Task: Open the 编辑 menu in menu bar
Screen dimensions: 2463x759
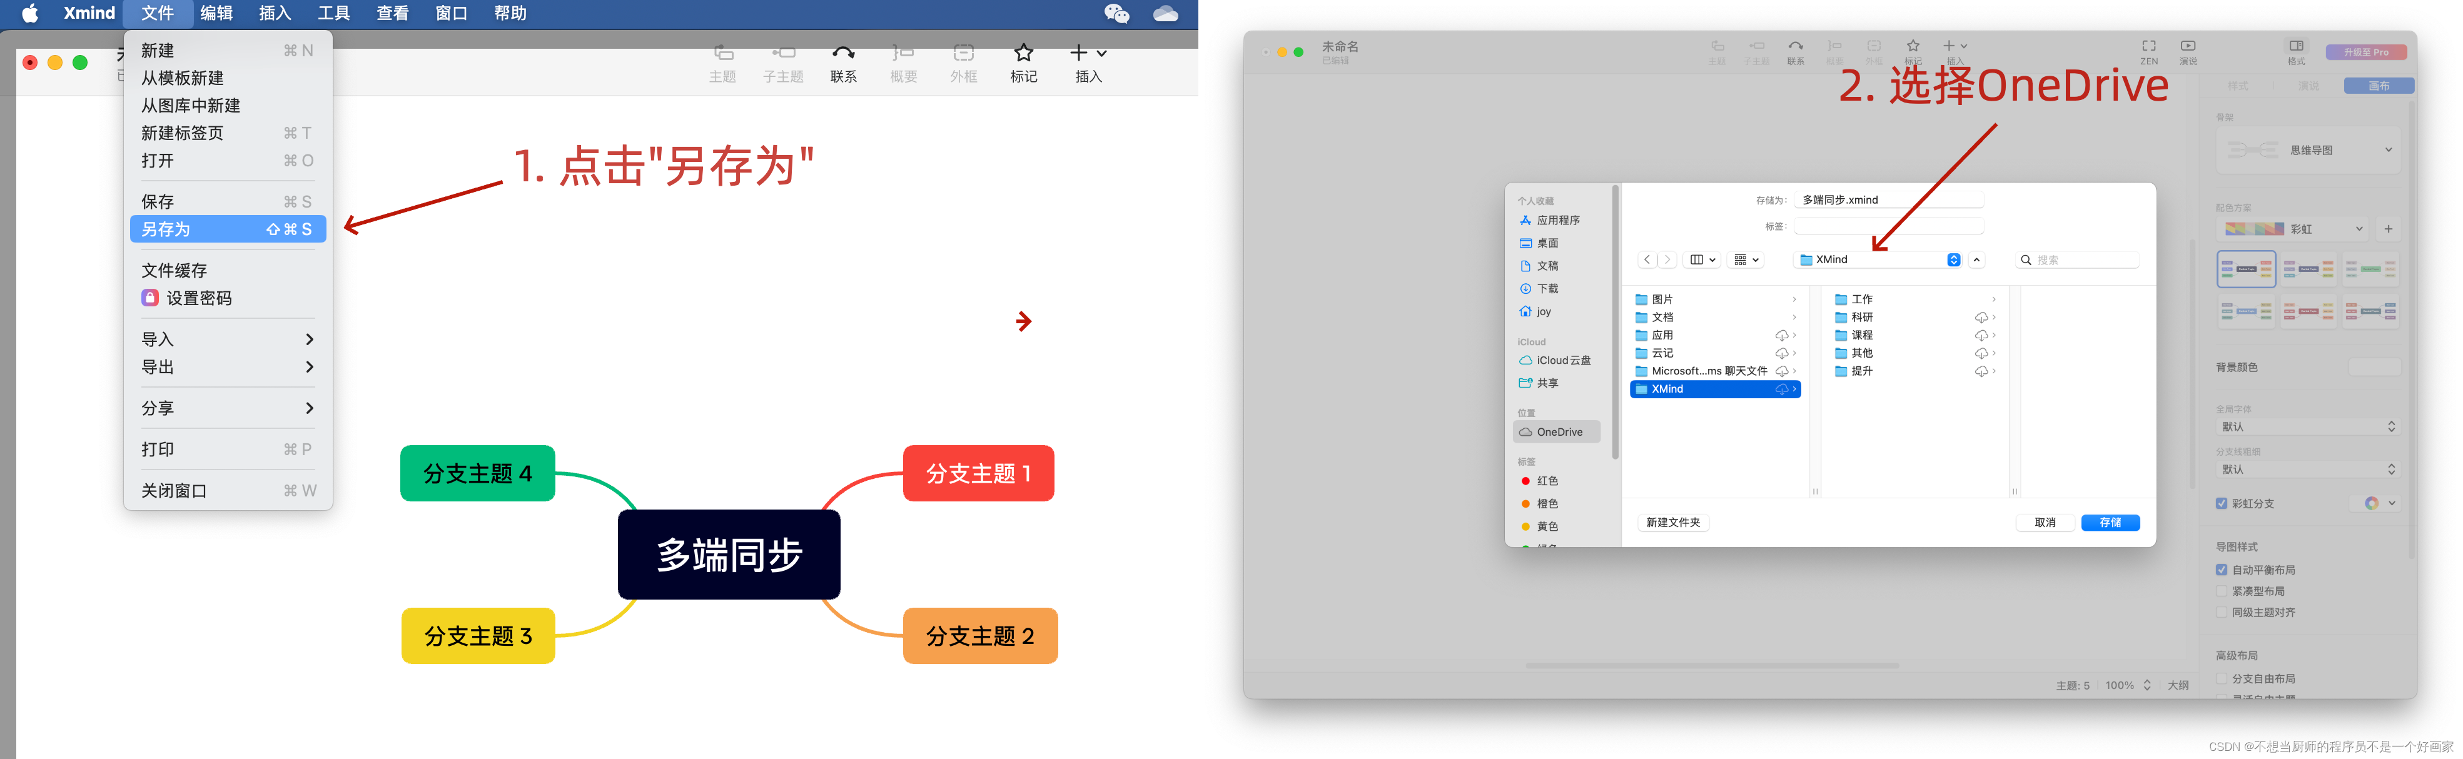Action: click(x=216, y=13)
